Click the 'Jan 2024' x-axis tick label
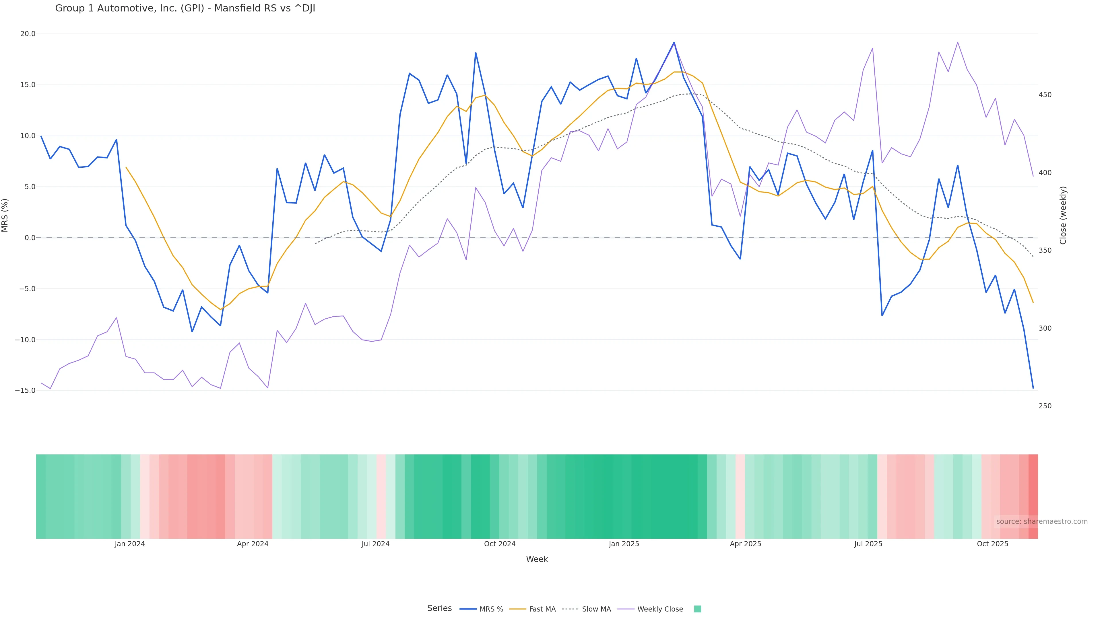 [x=130, y=544]
